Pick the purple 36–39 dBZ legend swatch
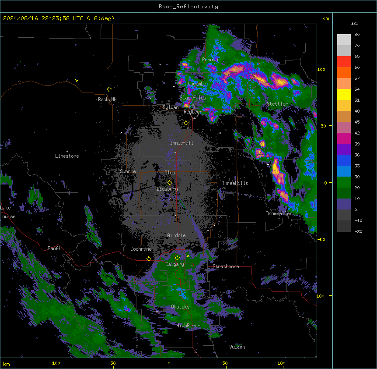This screenshot has height=369, width=377. [344, 149]
